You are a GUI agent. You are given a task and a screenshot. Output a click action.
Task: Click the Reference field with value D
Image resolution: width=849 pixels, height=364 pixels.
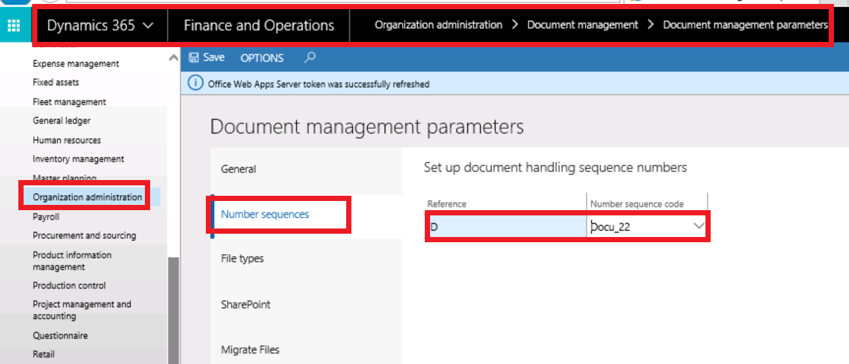[x=505, y=227]
